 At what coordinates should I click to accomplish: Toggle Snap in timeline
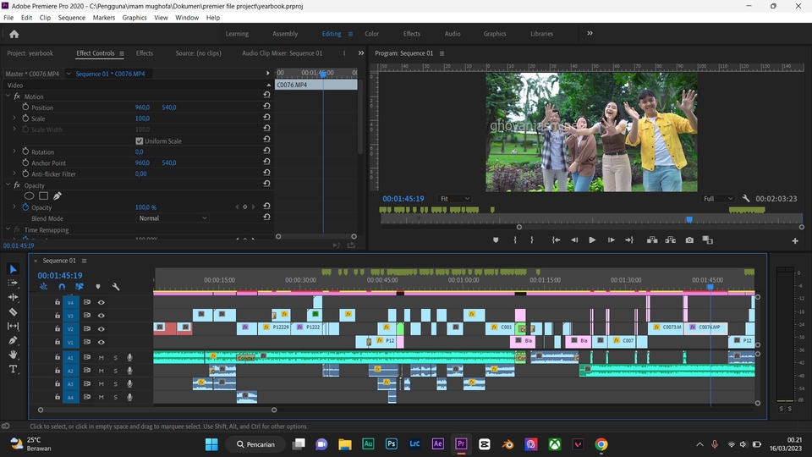point(62,287)
